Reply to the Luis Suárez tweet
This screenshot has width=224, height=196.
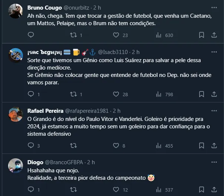pyautogui.click(x=31, y=94)
